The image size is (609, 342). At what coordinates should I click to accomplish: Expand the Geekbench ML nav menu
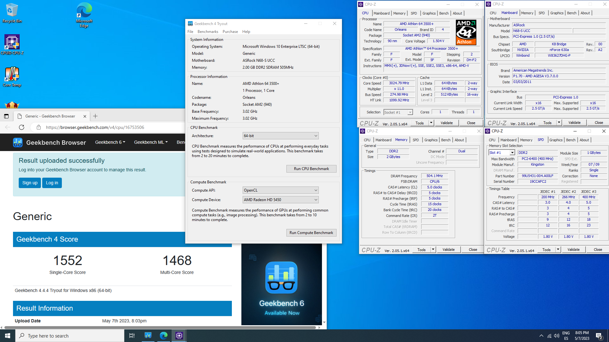click(x=151, y=142)
